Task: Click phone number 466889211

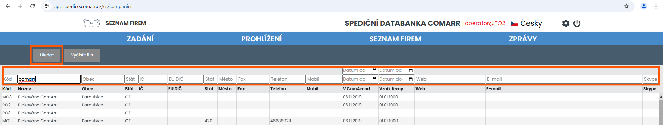Action: click(281, 121)
